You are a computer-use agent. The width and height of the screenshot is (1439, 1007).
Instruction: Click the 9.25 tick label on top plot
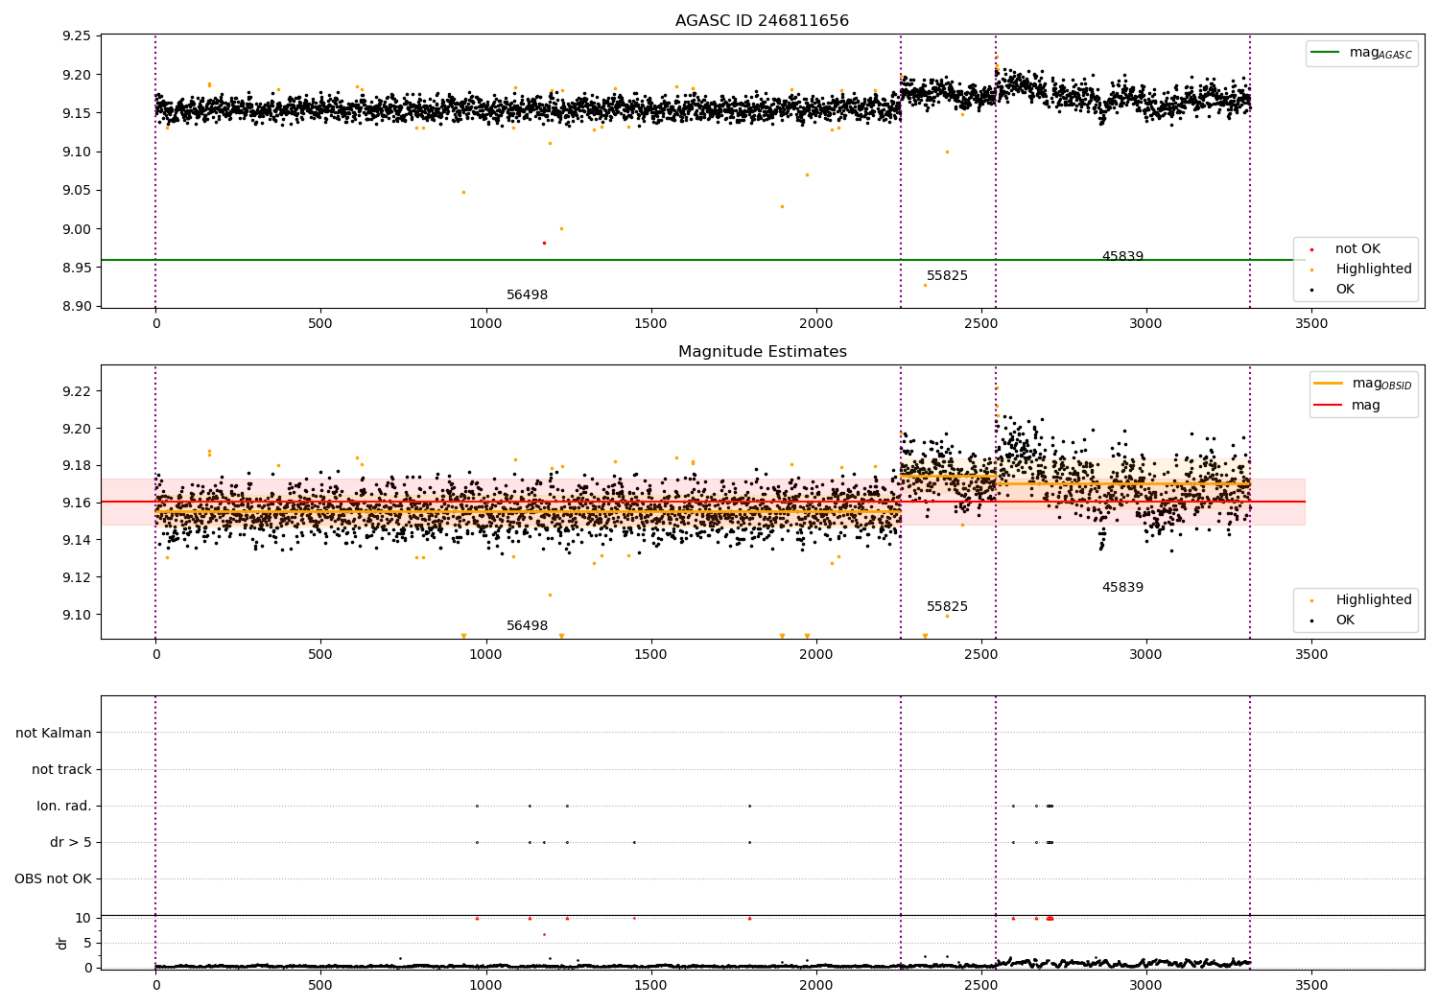[x=76, y=36]
